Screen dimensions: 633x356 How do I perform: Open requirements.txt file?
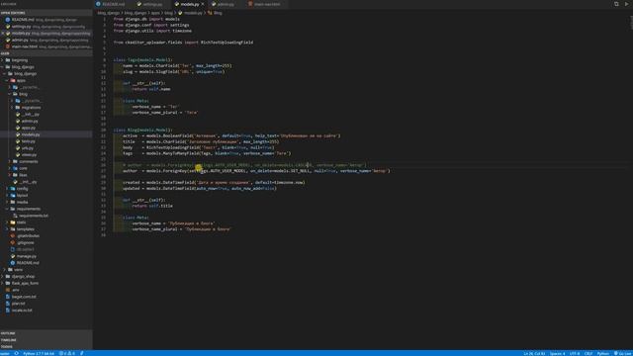[x=46, y=216]
